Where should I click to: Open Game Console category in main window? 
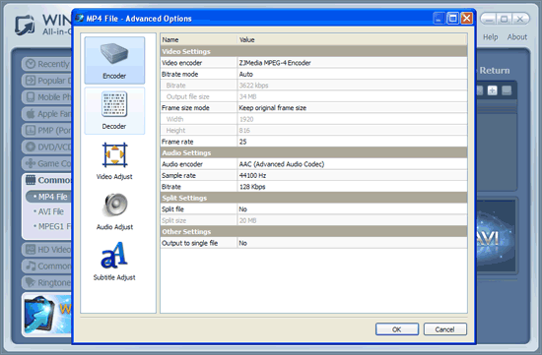[x=47, y=163]
